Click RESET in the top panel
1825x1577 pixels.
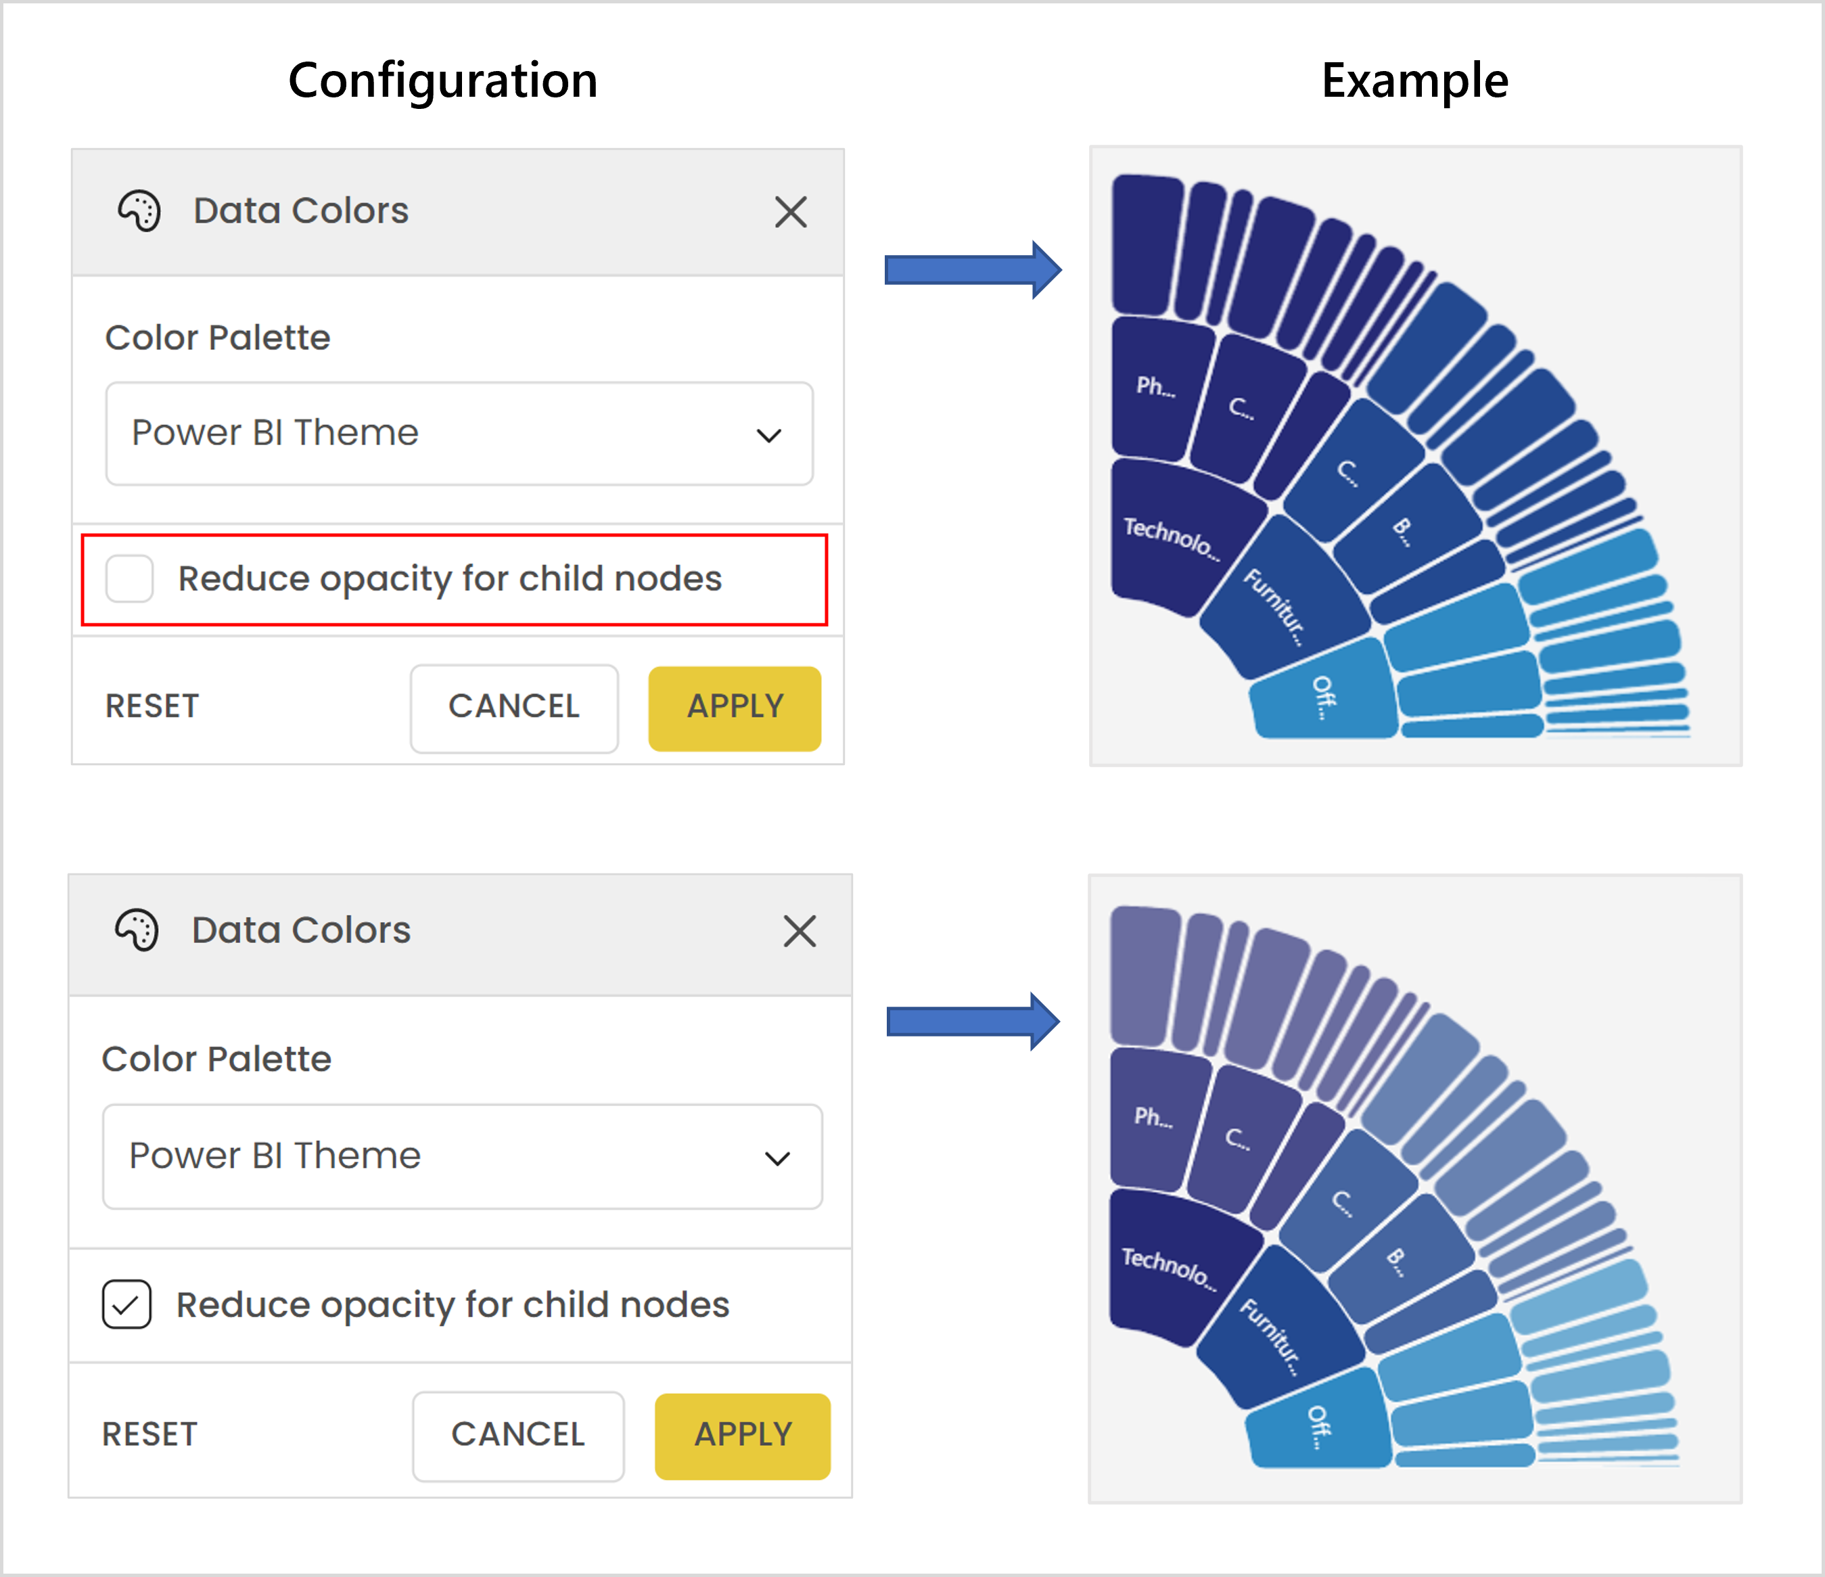click(152, 706)
